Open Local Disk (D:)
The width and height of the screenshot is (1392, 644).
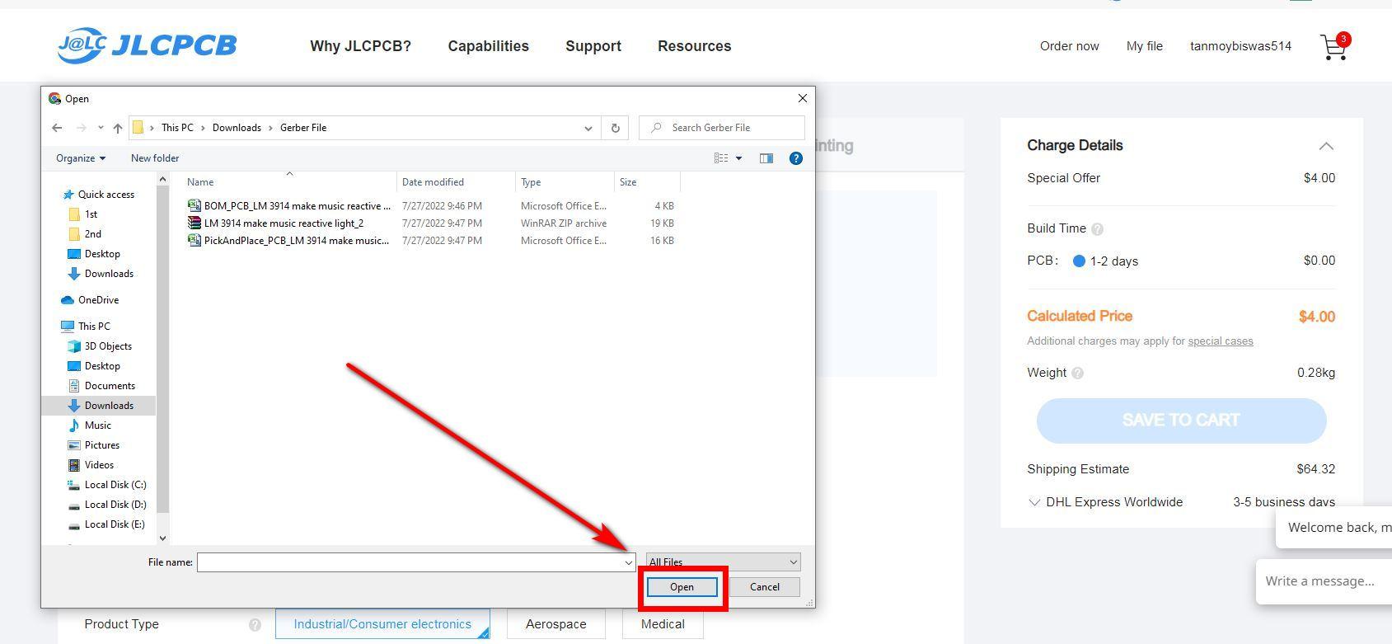[107, 505]
